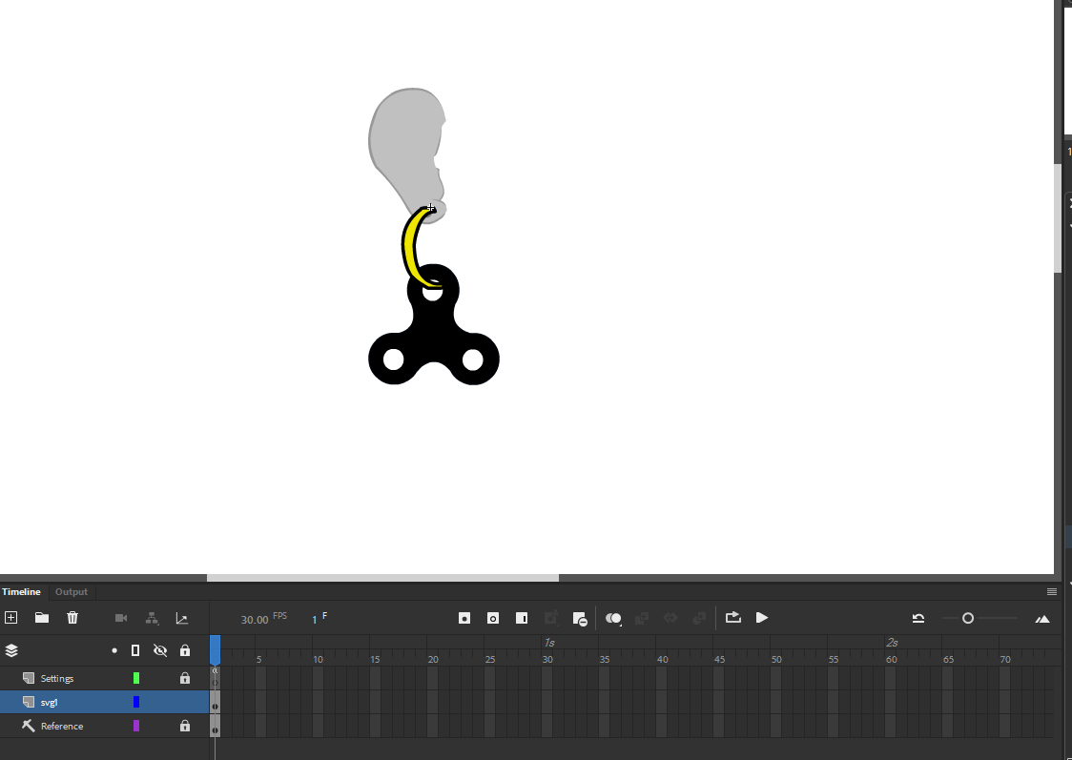Unlock the Settings layer
The height and width of the screenshot is (760, 1072).
[185, 679]
